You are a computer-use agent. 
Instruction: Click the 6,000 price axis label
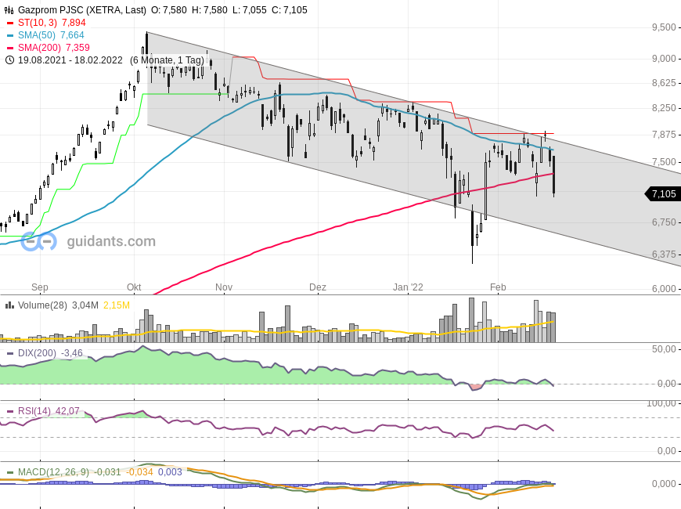(664, 289)
